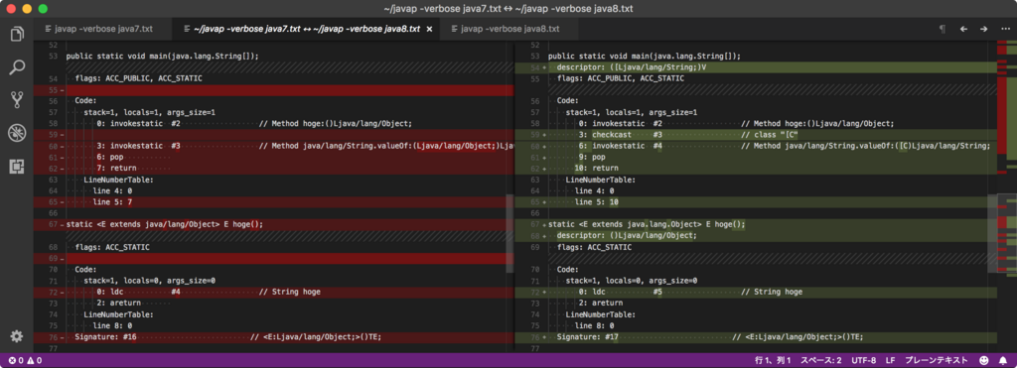Click left pane 'public static void main' line
This screenshot has width=1017, height=368.
(163, 57)
